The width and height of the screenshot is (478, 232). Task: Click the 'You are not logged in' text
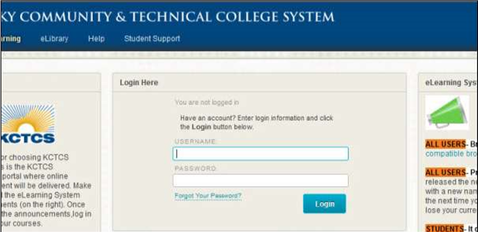point(206,103)
